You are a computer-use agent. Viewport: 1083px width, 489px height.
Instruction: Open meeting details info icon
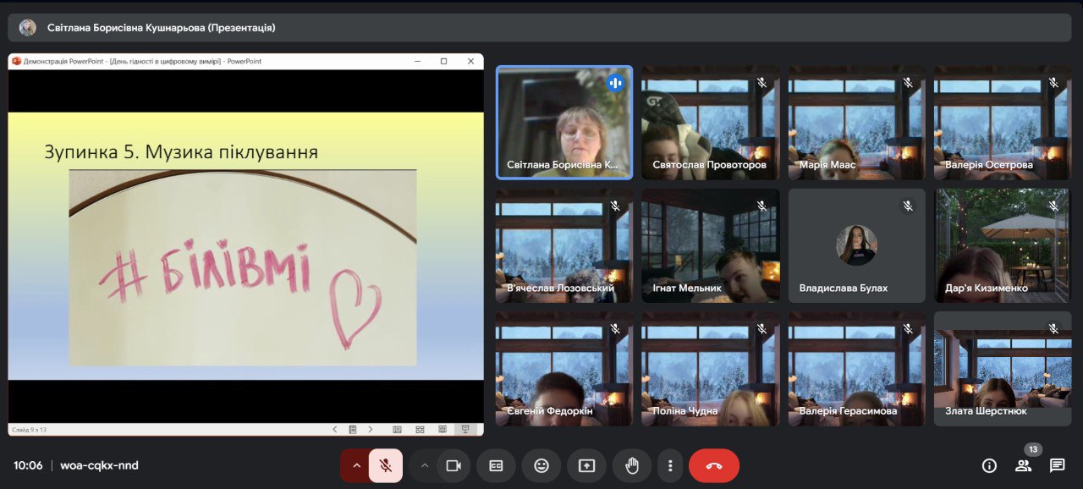(988, 465)
